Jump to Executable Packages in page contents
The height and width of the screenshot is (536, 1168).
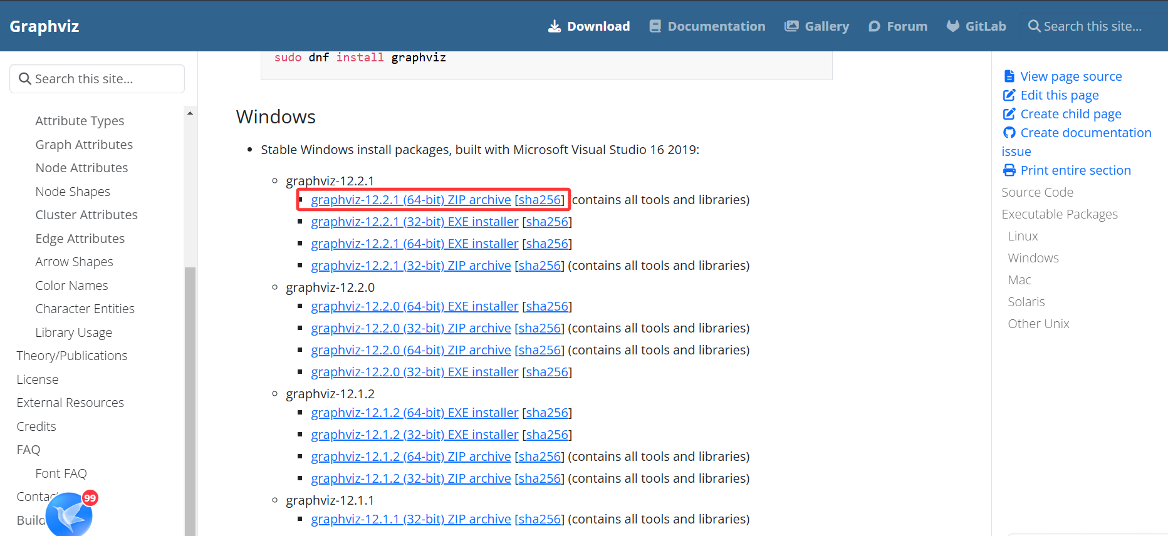pyautogui.click(x=1060, y=214)
